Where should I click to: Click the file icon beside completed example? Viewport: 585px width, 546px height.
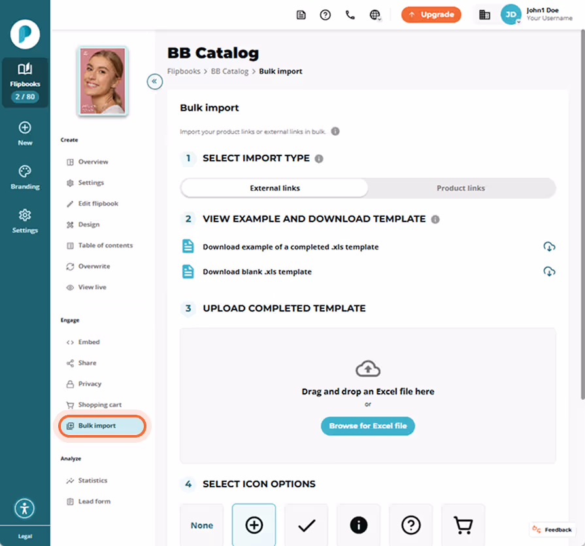tap(188, 247)
